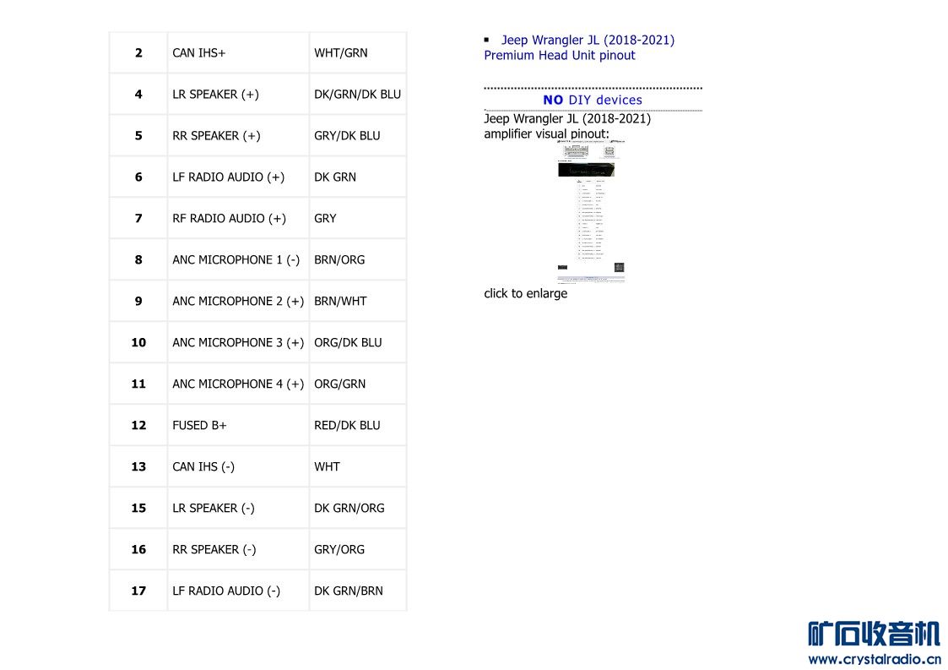The width and height of the screenshot is (948, 670).
Task: Click pin number 15 in the table
Action: tap(138, 508)
